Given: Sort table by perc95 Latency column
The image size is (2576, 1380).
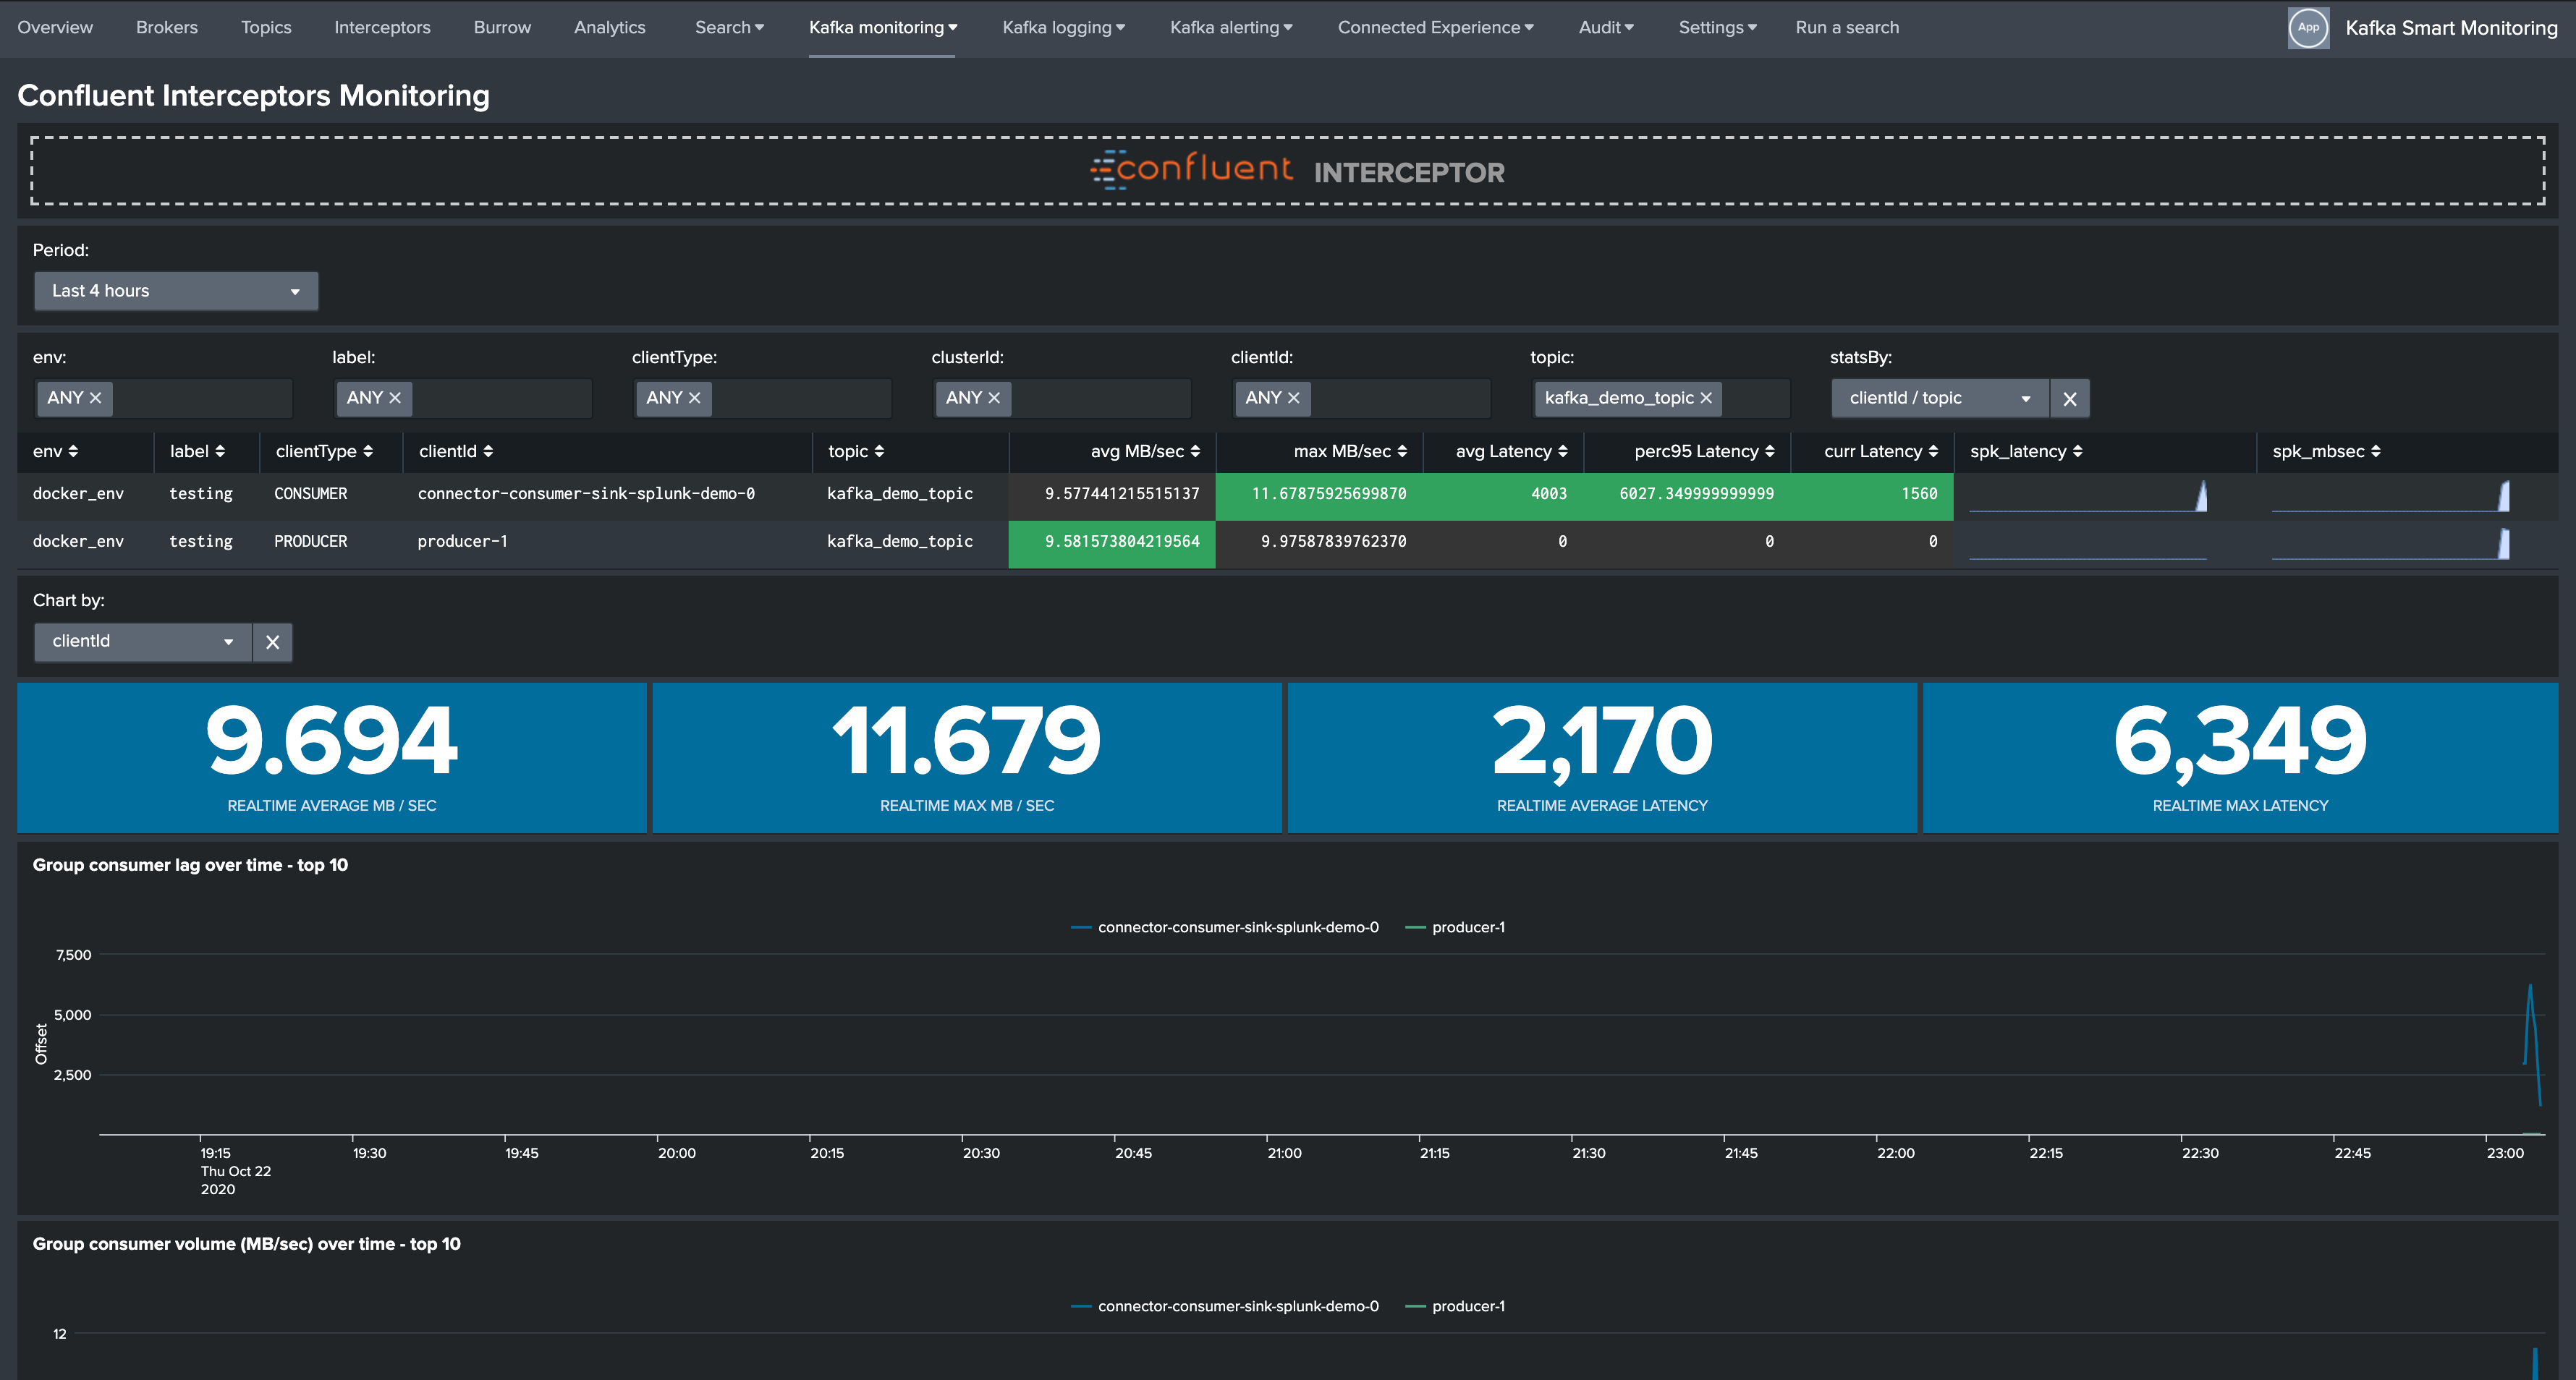Looking at the screenshot, I should click(1704, 451).
